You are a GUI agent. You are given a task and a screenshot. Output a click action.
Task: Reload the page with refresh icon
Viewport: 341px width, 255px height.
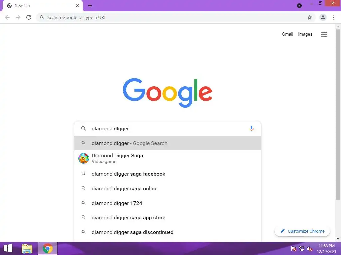pos(29,17)
